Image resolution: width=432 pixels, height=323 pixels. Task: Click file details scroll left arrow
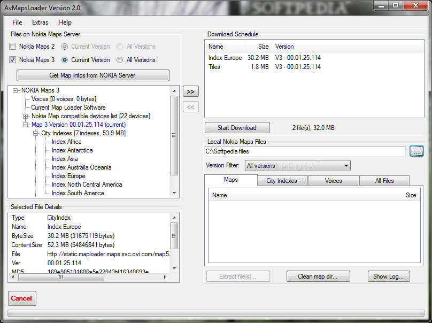pos(13,277)
